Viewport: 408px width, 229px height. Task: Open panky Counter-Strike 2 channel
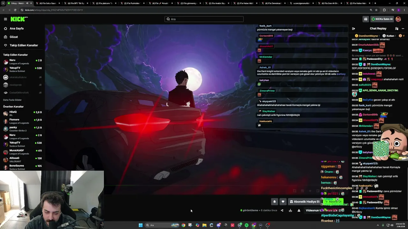coord(22,129)
